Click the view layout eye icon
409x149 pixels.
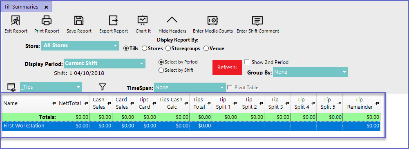click(x=11, y=88)
